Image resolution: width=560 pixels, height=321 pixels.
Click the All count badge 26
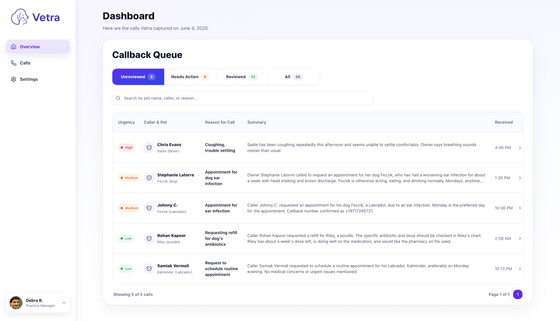[x=298, y=77]
